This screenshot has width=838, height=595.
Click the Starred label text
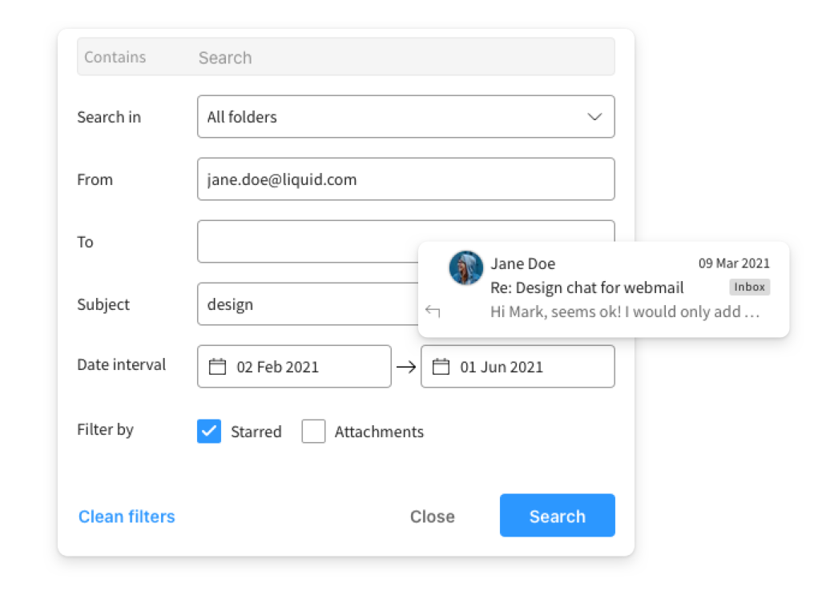pyautogui.click(x=256, y=432)
